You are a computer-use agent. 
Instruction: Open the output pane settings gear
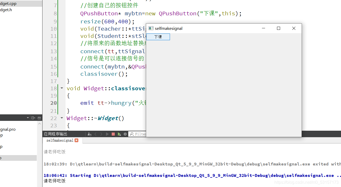[125, 134]
